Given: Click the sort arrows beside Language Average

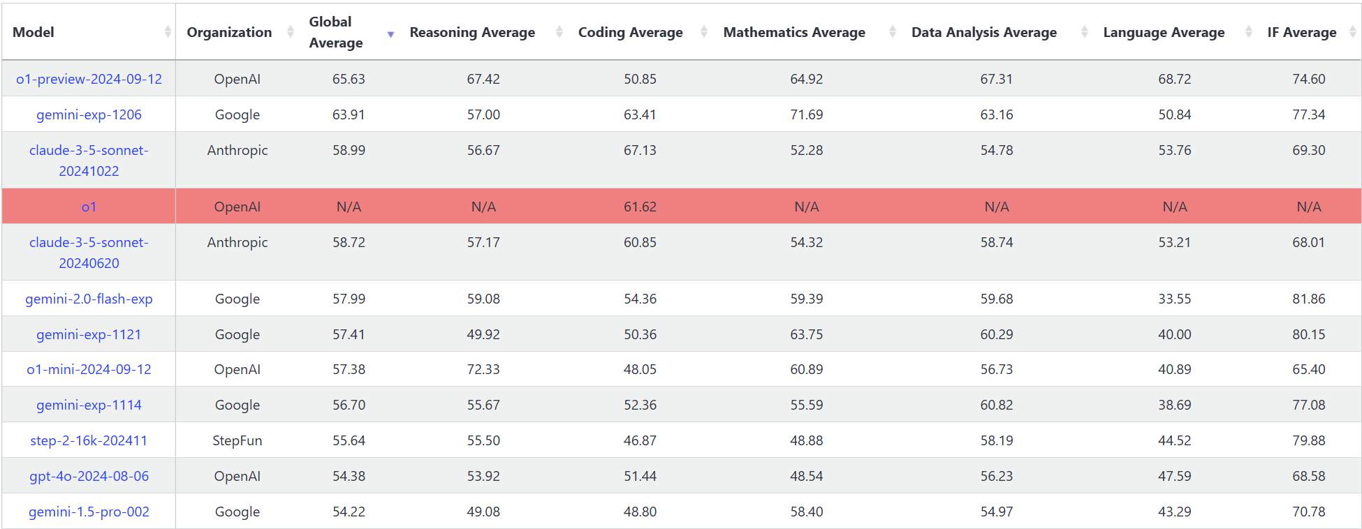Looking at the screenshot, I should click(x=1249, y=32).
